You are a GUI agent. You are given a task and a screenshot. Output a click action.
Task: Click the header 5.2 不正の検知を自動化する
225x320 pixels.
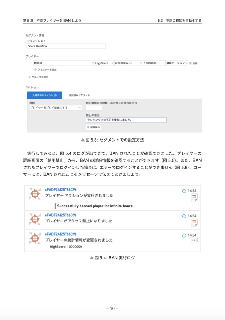pos(179,20)
